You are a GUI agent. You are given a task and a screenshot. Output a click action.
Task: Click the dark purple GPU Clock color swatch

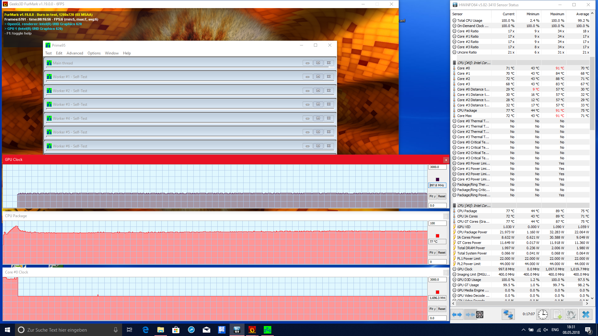coord(437,180)
